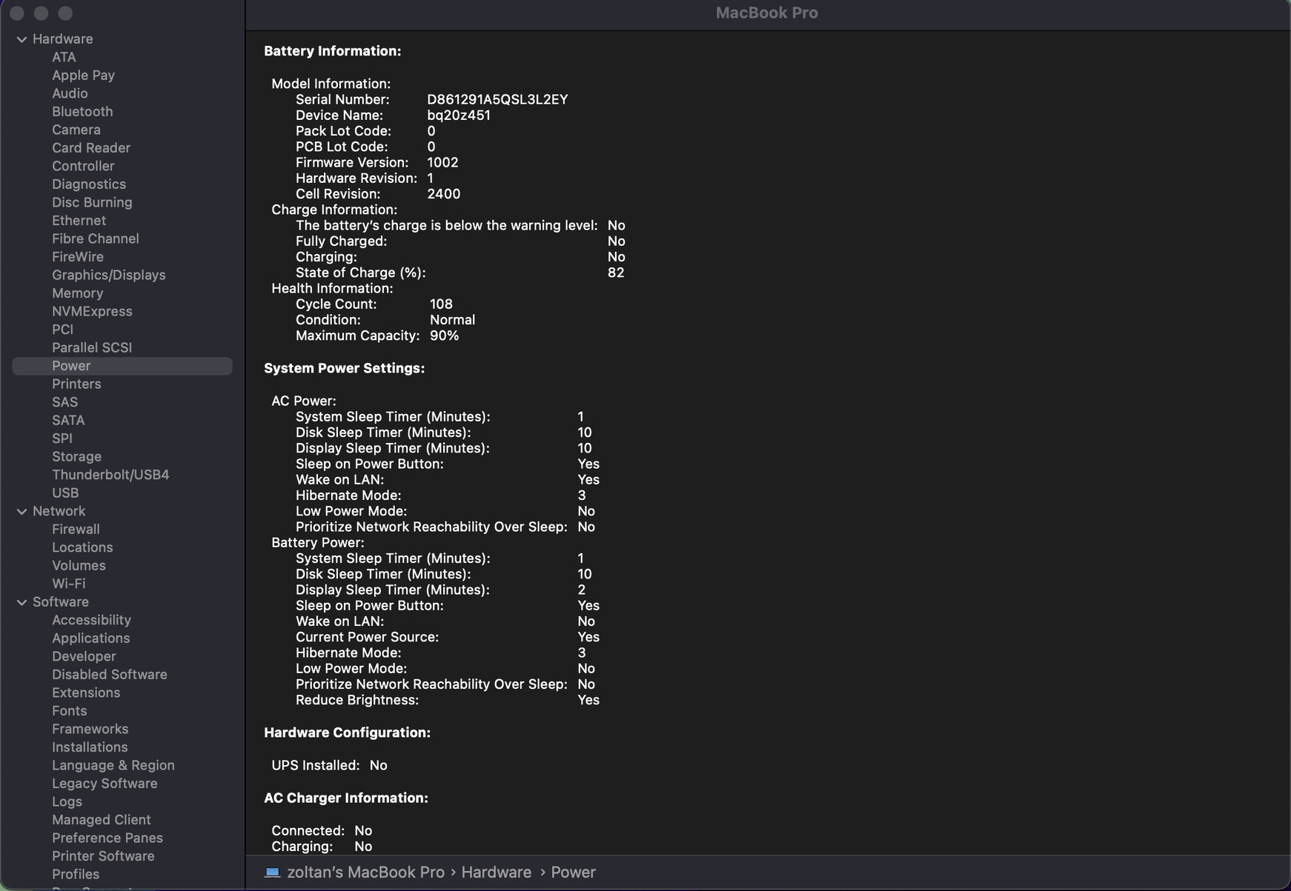Viewport: 1291px width, 891px height.
Task: View Applications list
Action: [x=90, y=638]
